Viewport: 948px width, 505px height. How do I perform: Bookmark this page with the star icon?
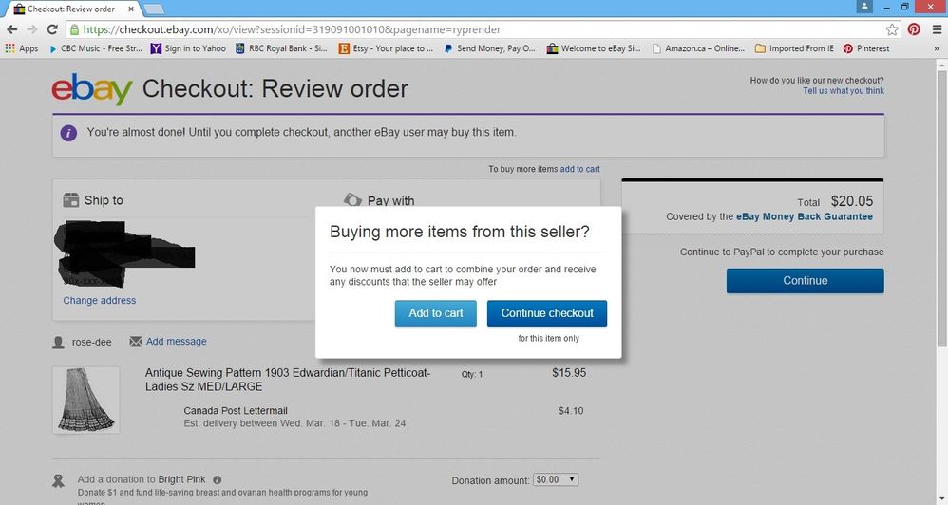tap(892, 29)
